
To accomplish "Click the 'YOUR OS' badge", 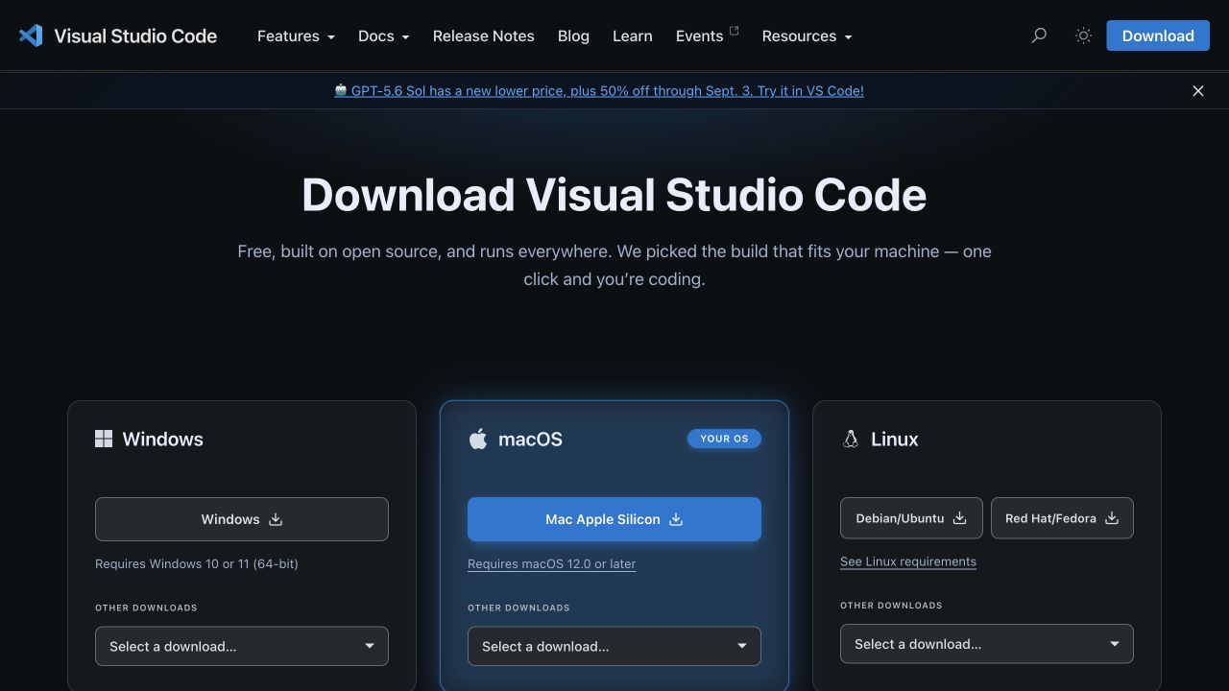I will 724,439.
